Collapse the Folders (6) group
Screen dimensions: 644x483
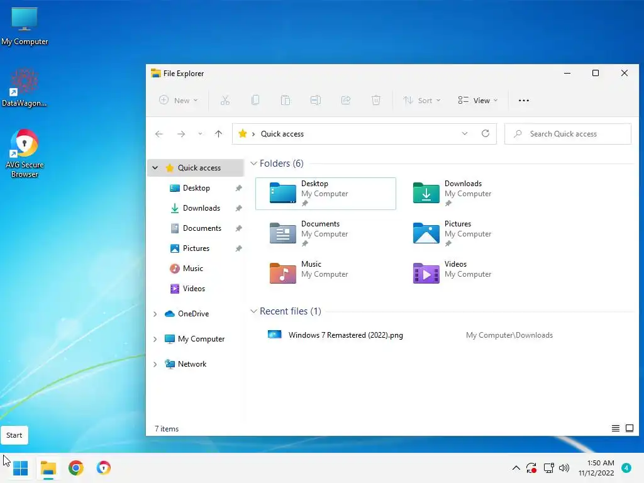click(253, 164)
